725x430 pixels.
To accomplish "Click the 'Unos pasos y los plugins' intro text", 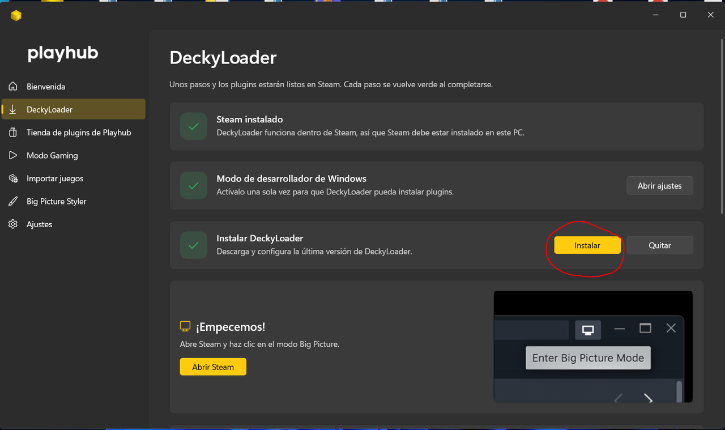I will (x=331, y=84).
